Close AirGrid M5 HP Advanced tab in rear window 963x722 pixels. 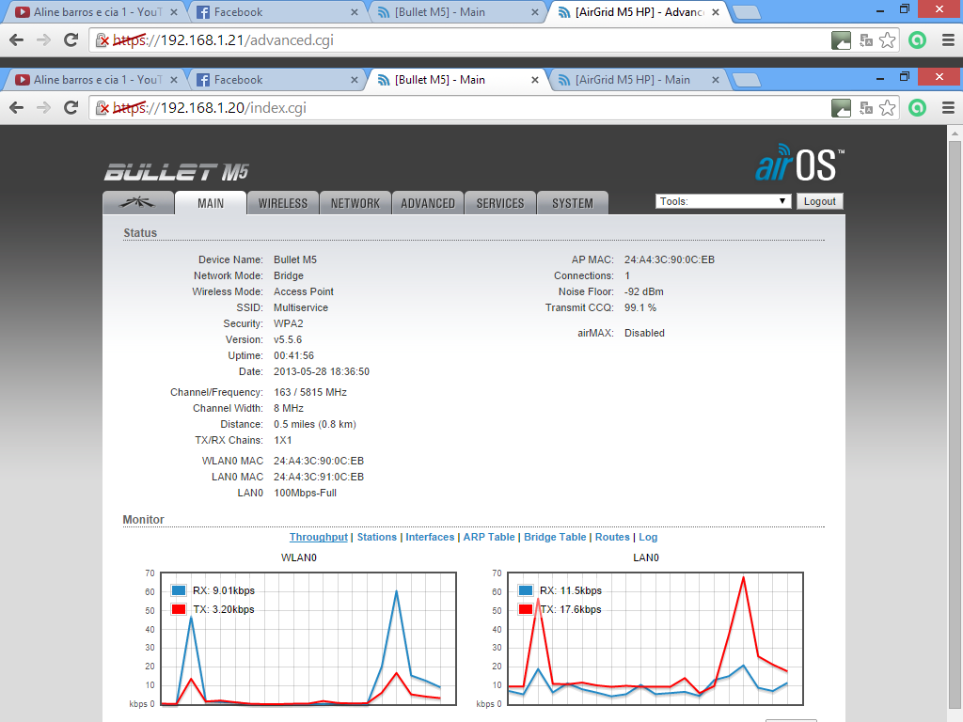point(716,12)
